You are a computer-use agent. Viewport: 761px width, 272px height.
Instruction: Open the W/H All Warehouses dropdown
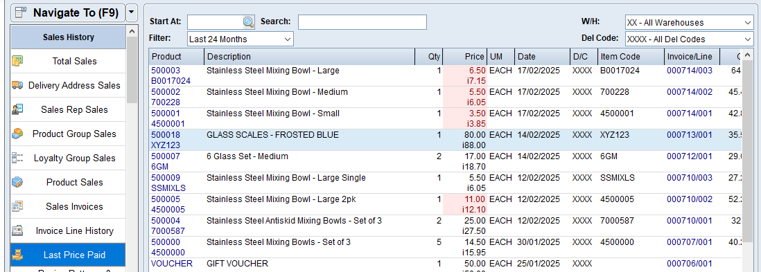(689, 22)
